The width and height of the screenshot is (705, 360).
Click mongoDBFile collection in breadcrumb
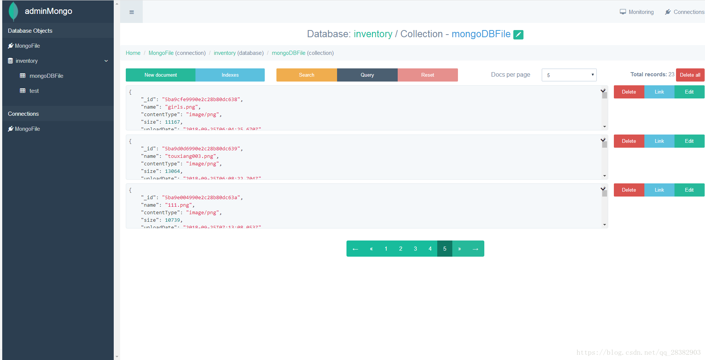click(288, 53)
